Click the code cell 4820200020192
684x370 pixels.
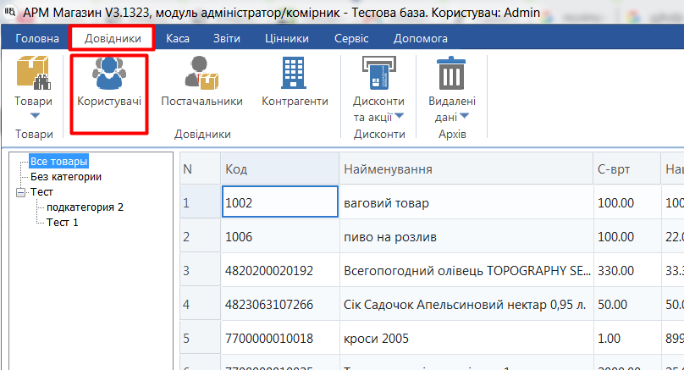point(280,271)
